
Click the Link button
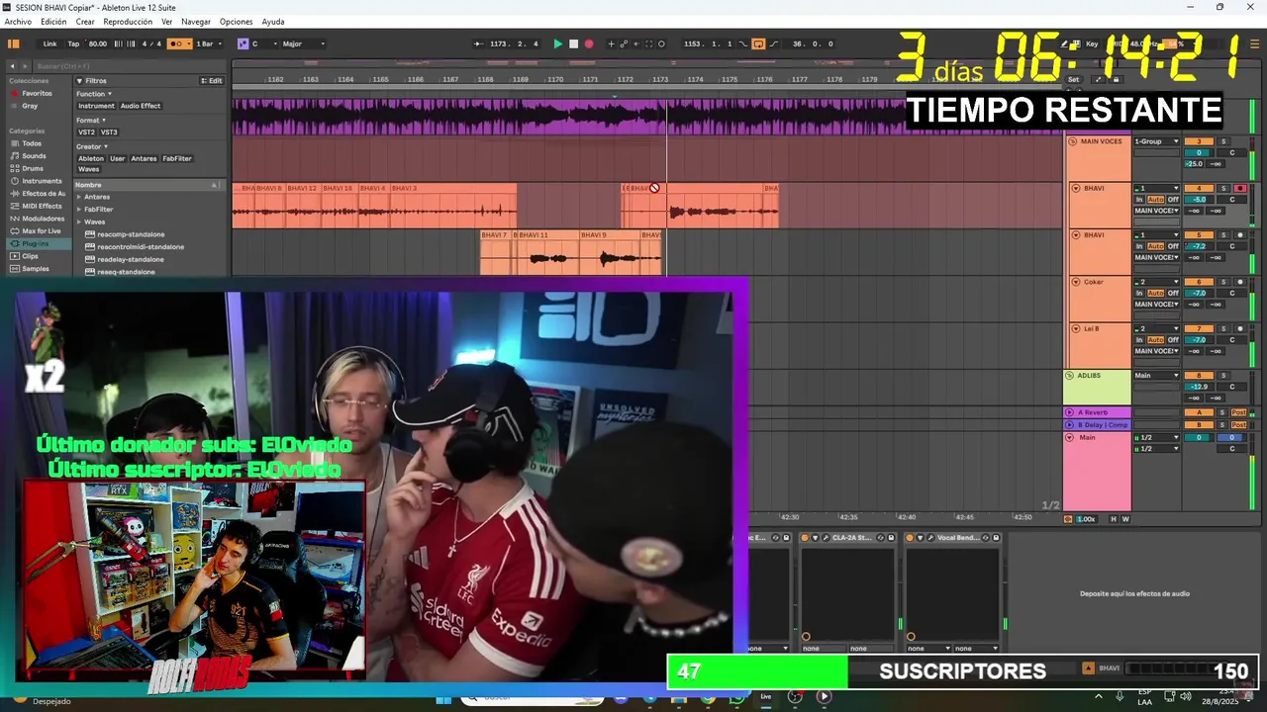(49, 44)
